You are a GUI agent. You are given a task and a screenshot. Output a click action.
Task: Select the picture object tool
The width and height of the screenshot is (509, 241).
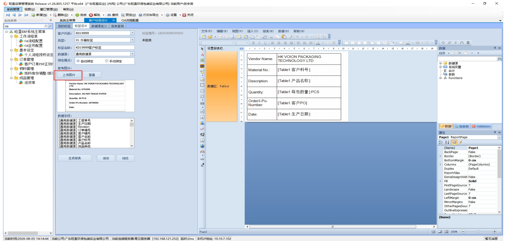click(202, 60)
